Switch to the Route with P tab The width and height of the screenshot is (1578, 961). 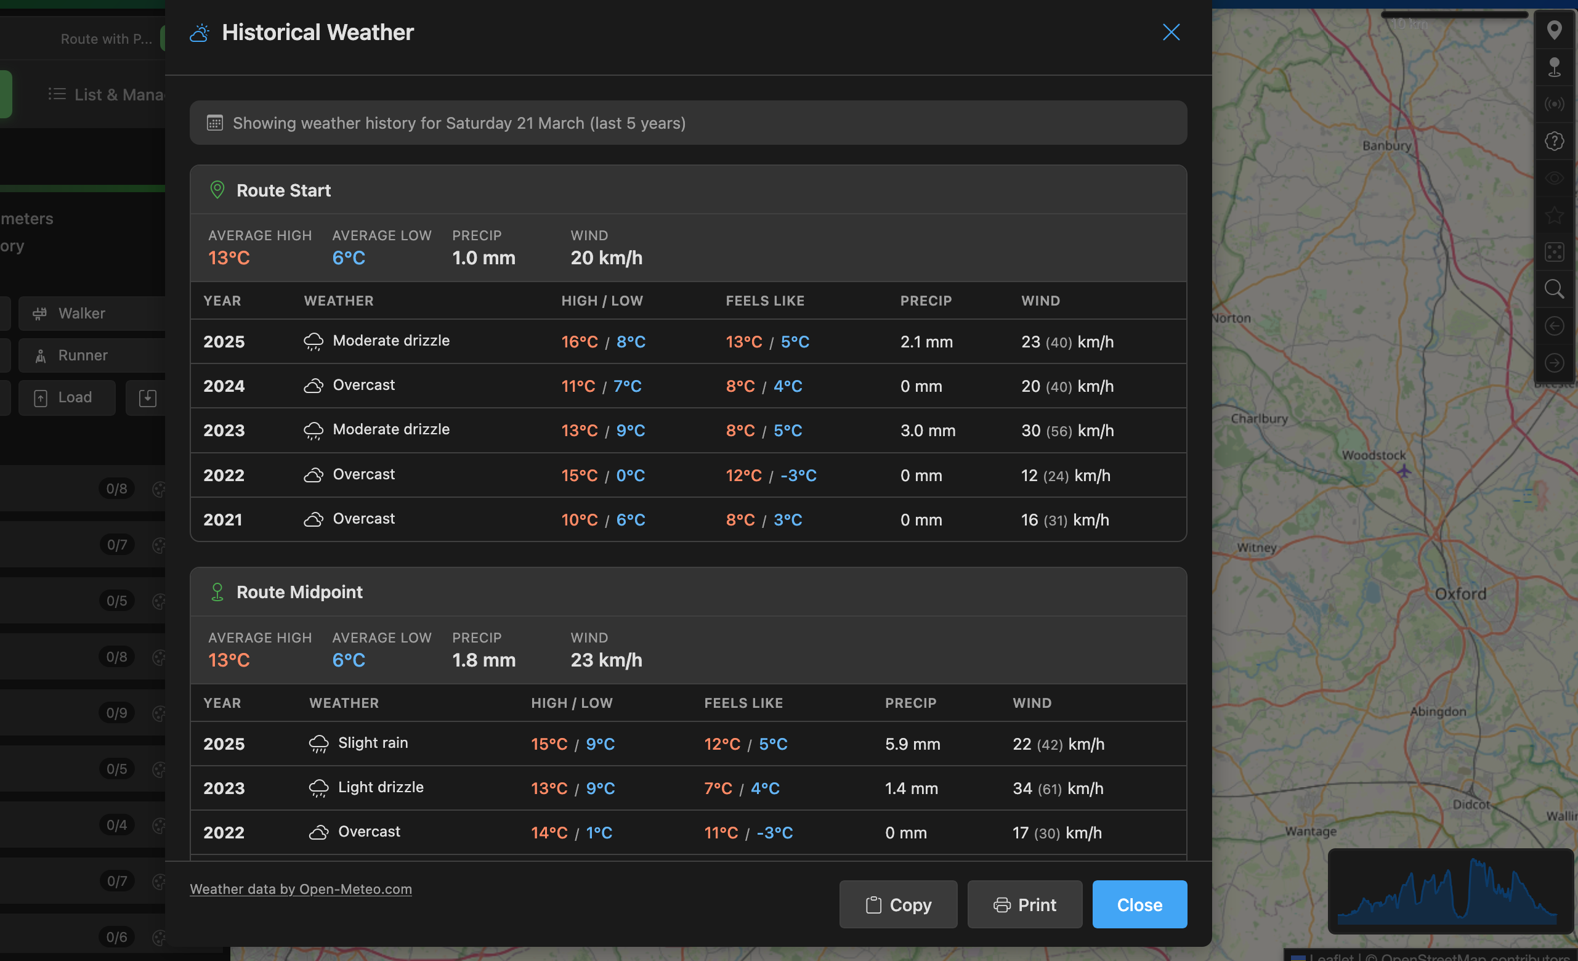pyautogui.click(x=104, y=38)
